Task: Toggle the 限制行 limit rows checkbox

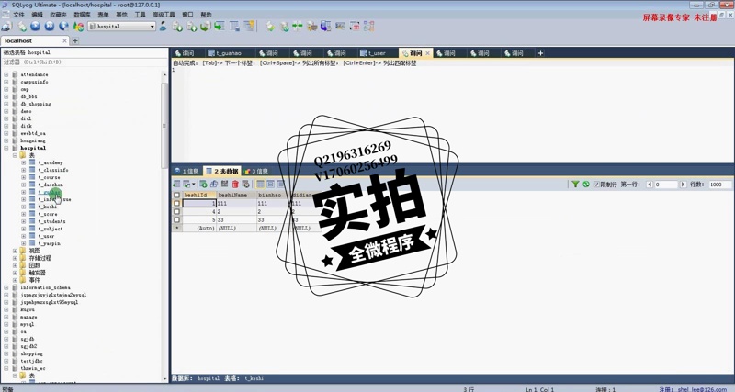Action: 596,185
